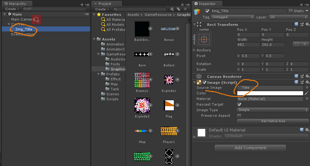
Task: Open the Canvas Renderer help icon
Action: (x=296, y=76)
